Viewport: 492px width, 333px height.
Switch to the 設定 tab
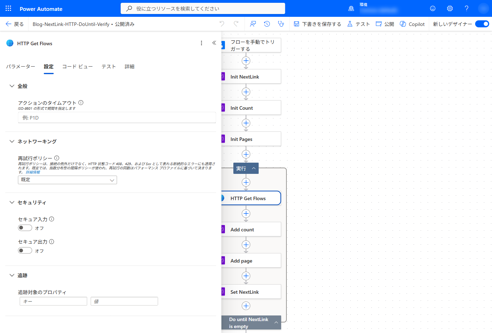click(x=48, y=66)
